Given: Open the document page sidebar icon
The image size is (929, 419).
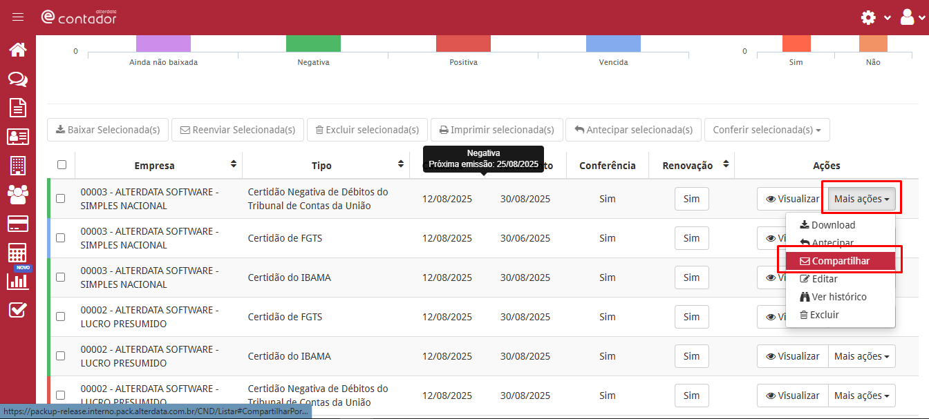Looking at the screenshot, I should 18,108.
